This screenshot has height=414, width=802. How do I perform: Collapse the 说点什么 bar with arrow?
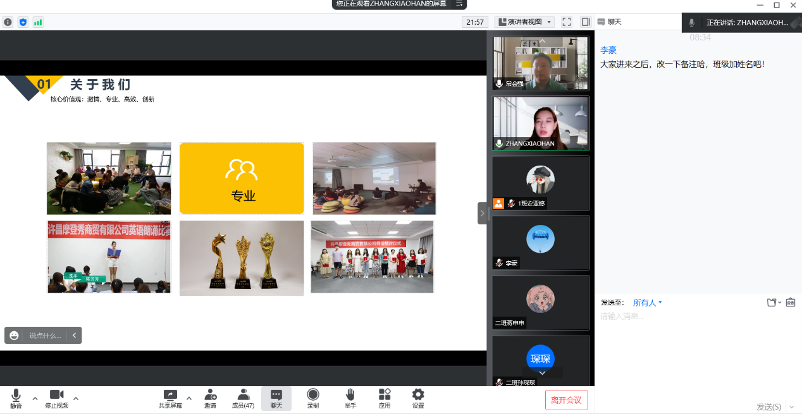(74, 336)
